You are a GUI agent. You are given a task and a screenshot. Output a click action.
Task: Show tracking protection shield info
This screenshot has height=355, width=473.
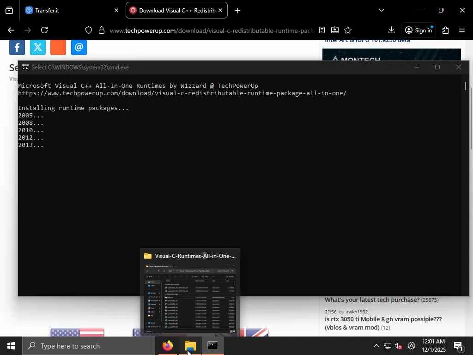pyautogui.click(x=88, y=30)
